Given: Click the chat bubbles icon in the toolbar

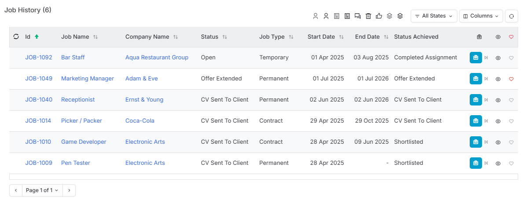Looking at the screenshot, I should coord(357,16).
